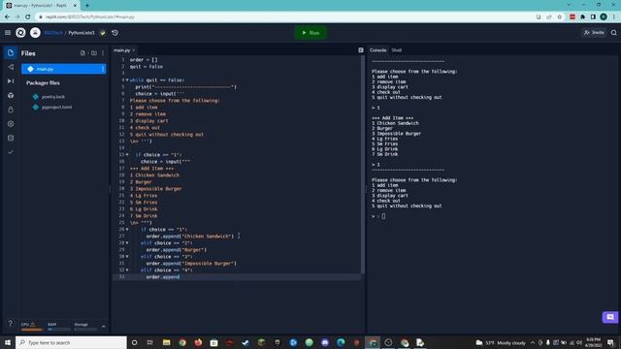Open the Database sidebar icon

(x=11, y=138)
